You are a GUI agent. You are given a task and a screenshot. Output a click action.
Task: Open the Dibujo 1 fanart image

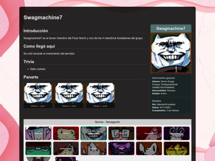click(x=38, y=93)
